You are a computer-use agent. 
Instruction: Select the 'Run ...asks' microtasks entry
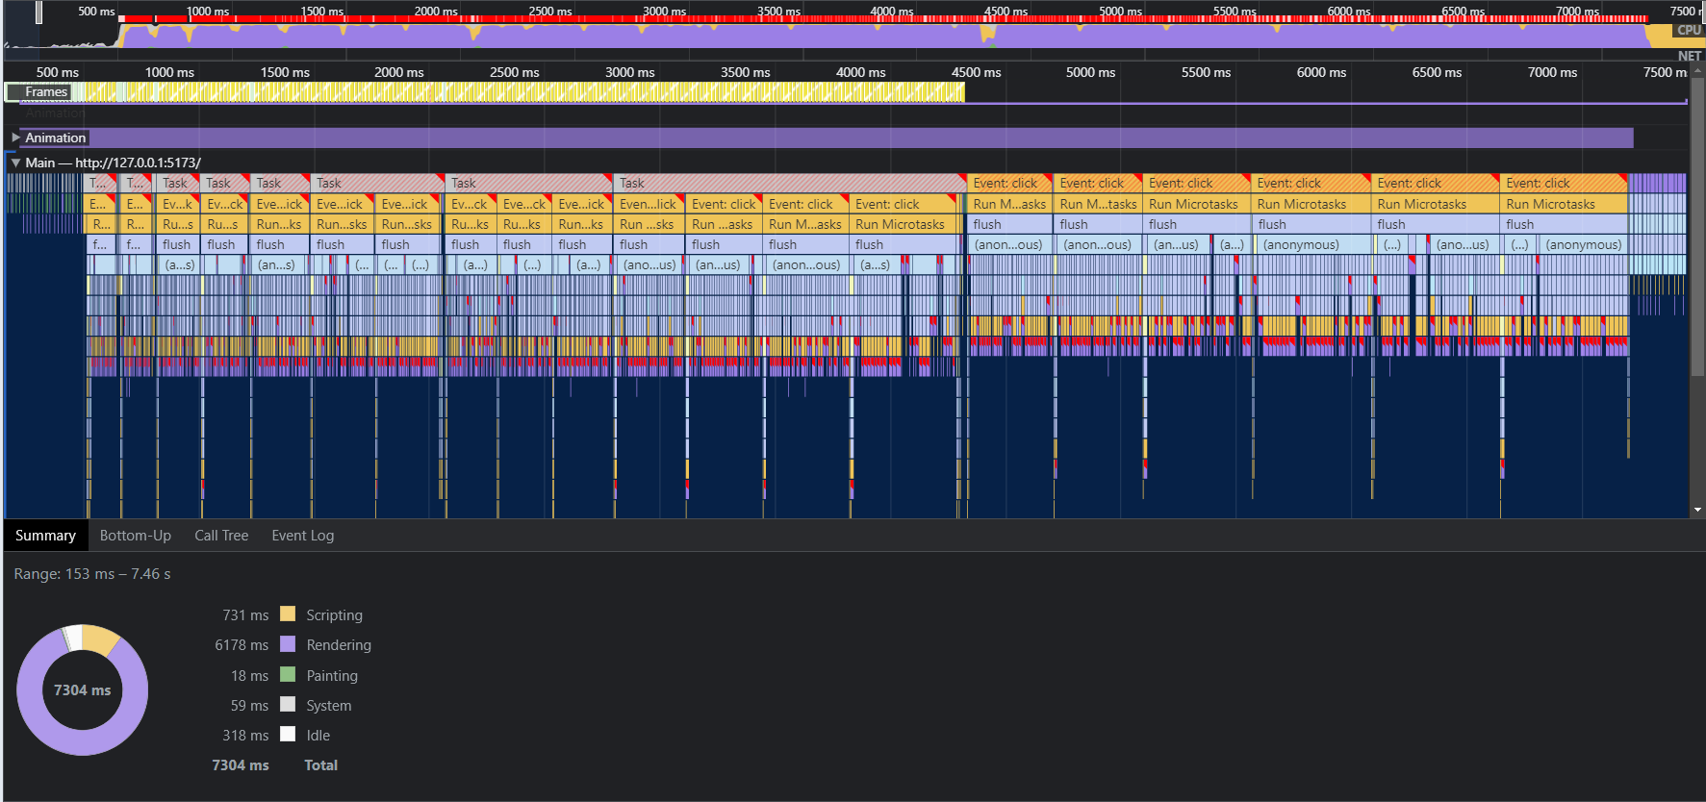pos(723,224)
